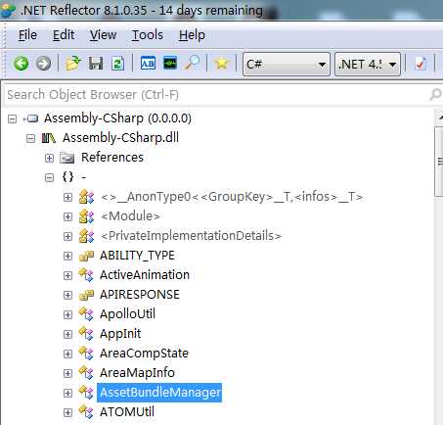Viewport: 443px width, 425px height.
Task: Collapse the Assembly-CSharp.dll node
Action: tap(30, 138)
